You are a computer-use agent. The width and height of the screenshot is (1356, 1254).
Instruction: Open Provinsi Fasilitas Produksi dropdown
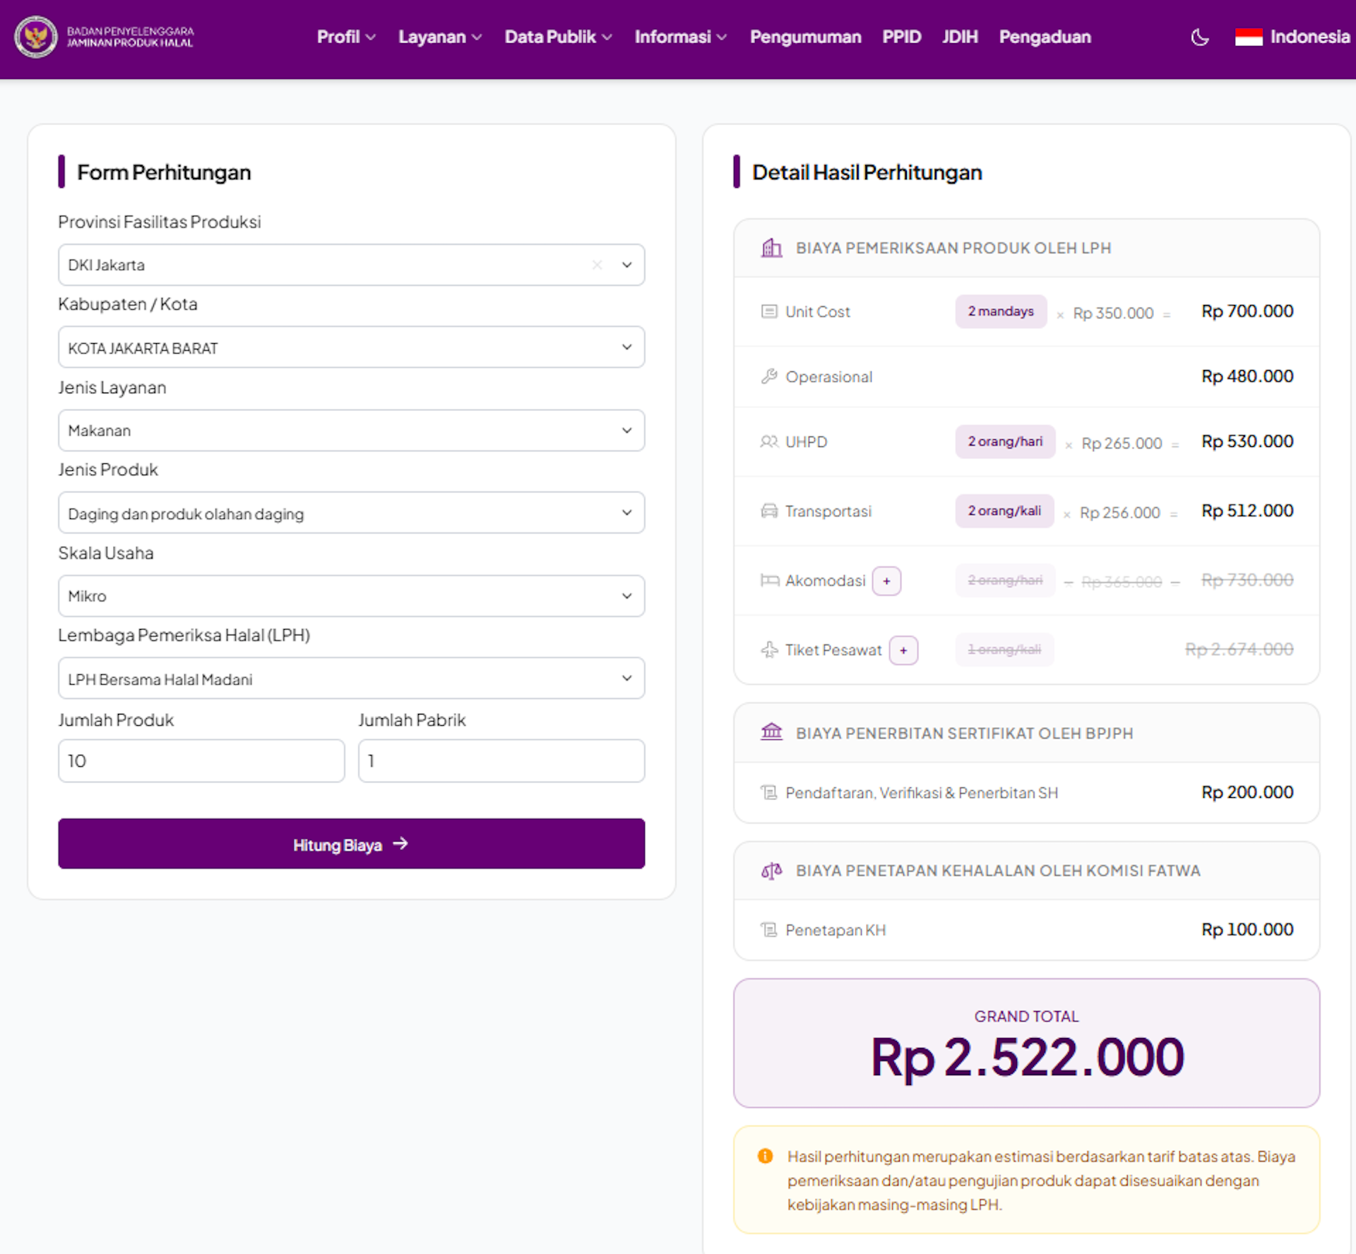[351, 265]
